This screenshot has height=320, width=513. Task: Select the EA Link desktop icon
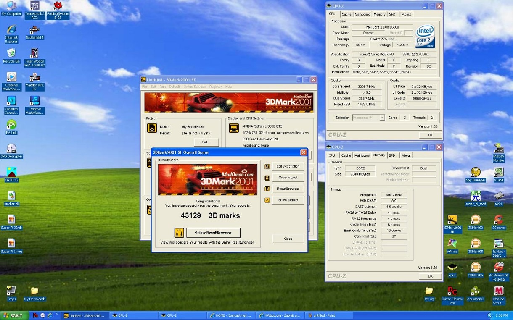pos(11,127)
